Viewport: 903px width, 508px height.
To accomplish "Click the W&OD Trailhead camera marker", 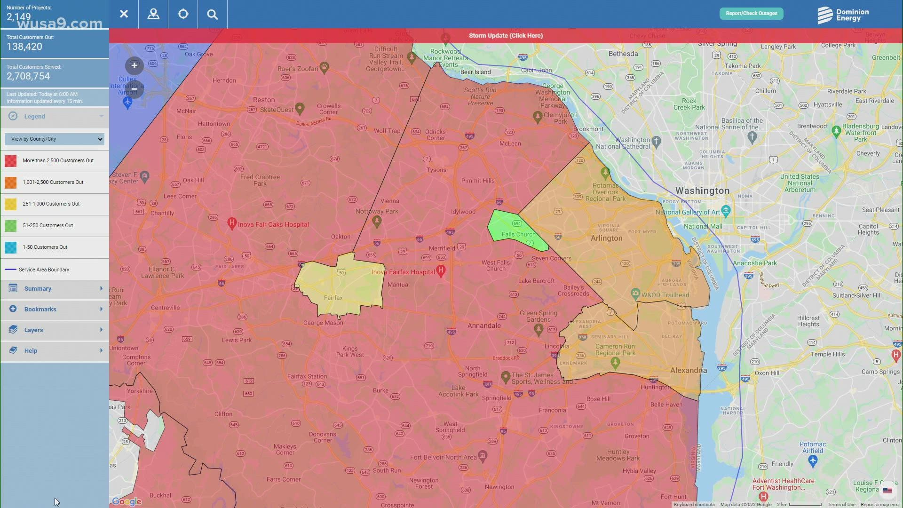I will [635, 294].
